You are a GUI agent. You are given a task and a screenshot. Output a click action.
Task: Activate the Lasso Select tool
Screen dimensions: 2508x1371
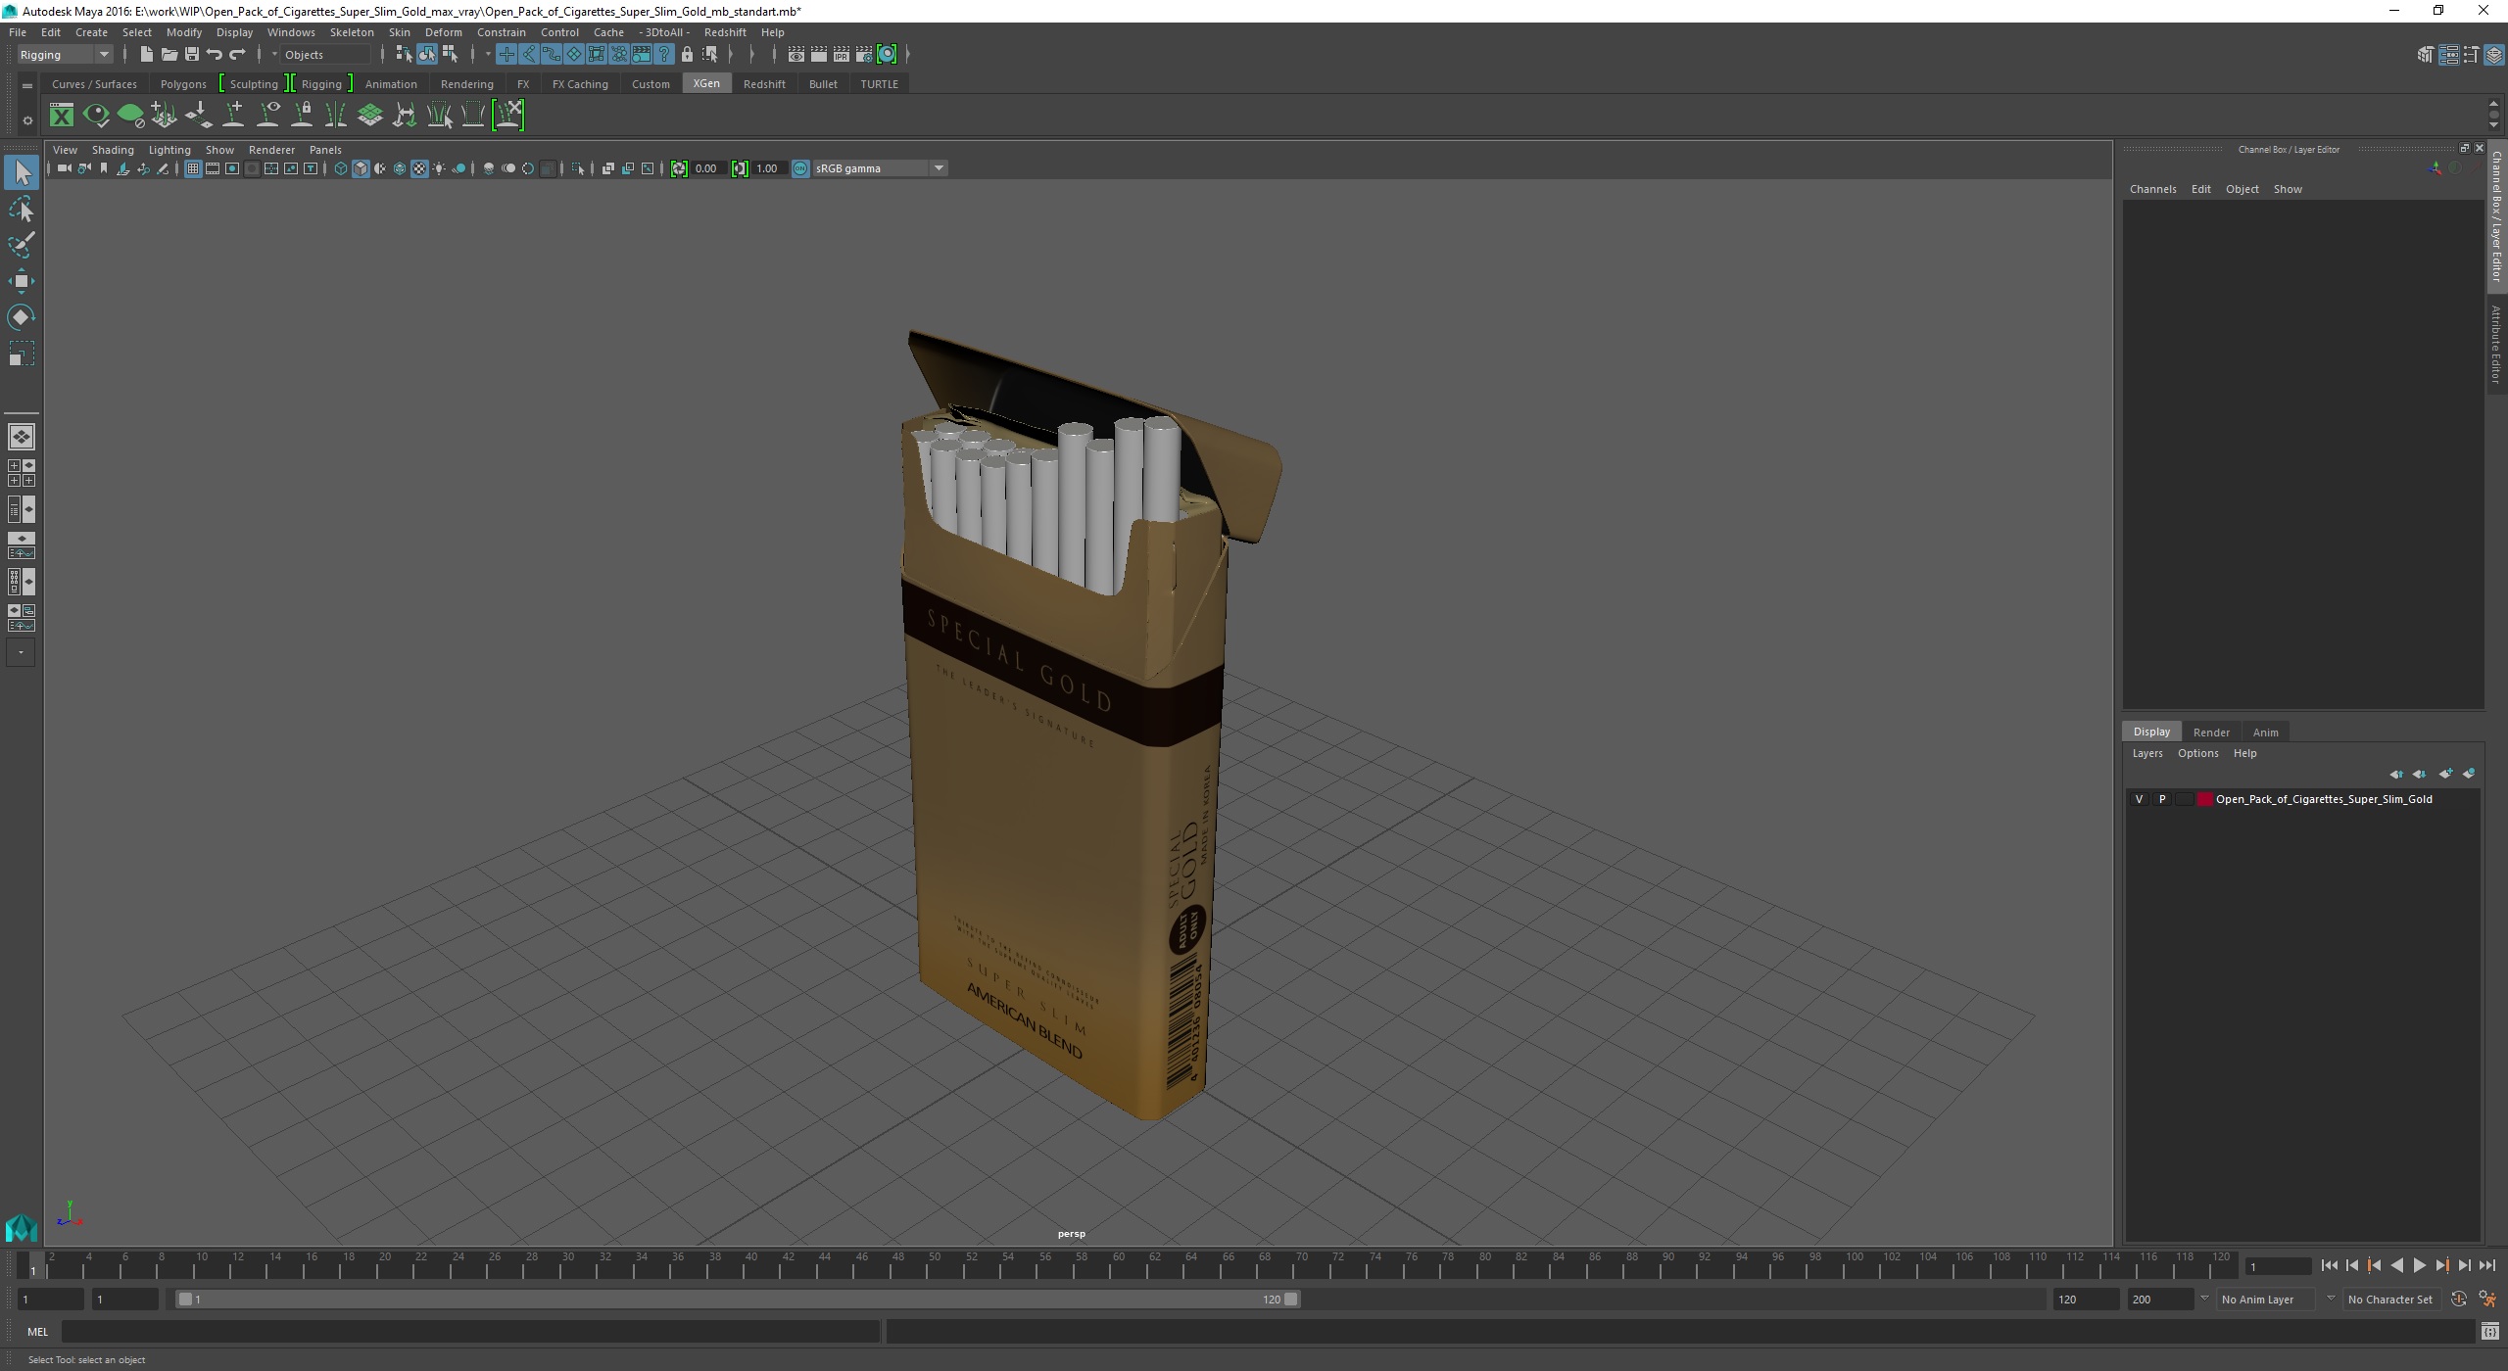[x=22, y=210]
